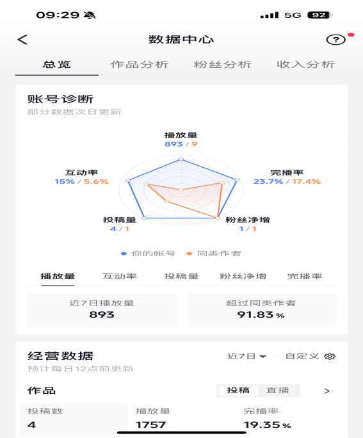The width and height of the screenshot is (363, 438).
Task: Select the 互动率 metric tab
Action: click(120, 277)
